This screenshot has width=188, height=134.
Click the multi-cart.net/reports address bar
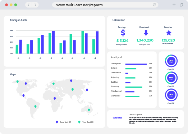105,5
